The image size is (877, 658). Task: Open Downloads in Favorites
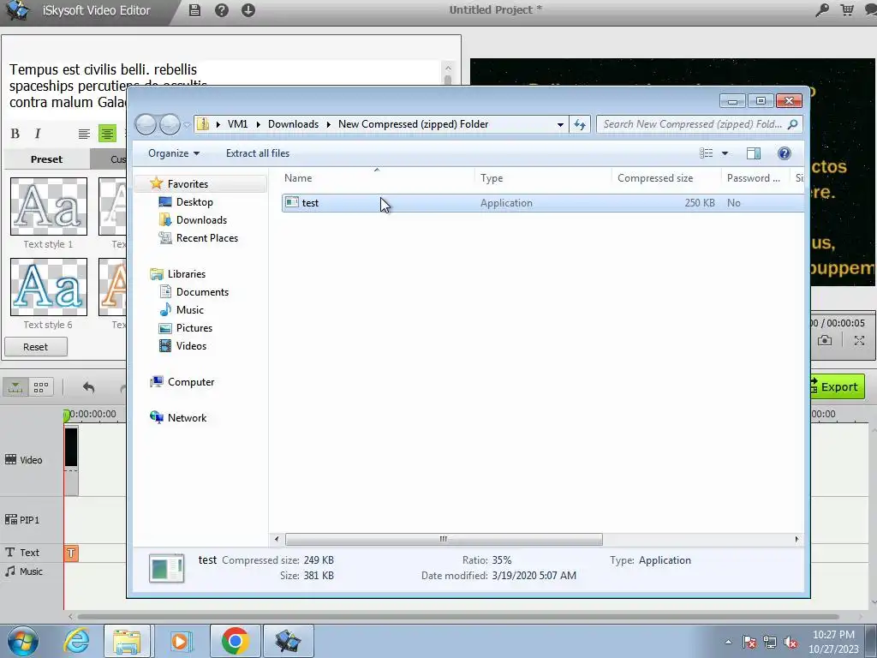[x=201, y=220]
